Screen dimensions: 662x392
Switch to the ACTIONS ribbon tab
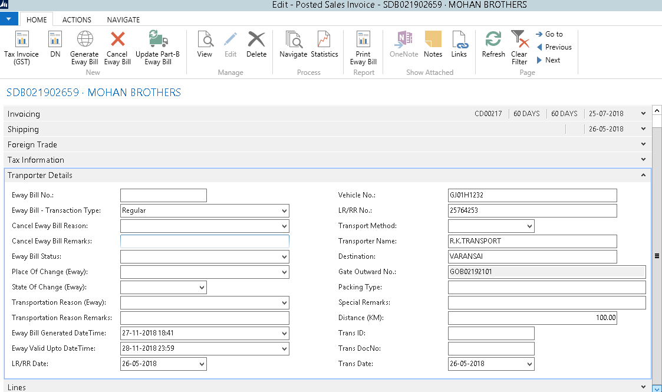pyautogui.click(x=77, y=19)
